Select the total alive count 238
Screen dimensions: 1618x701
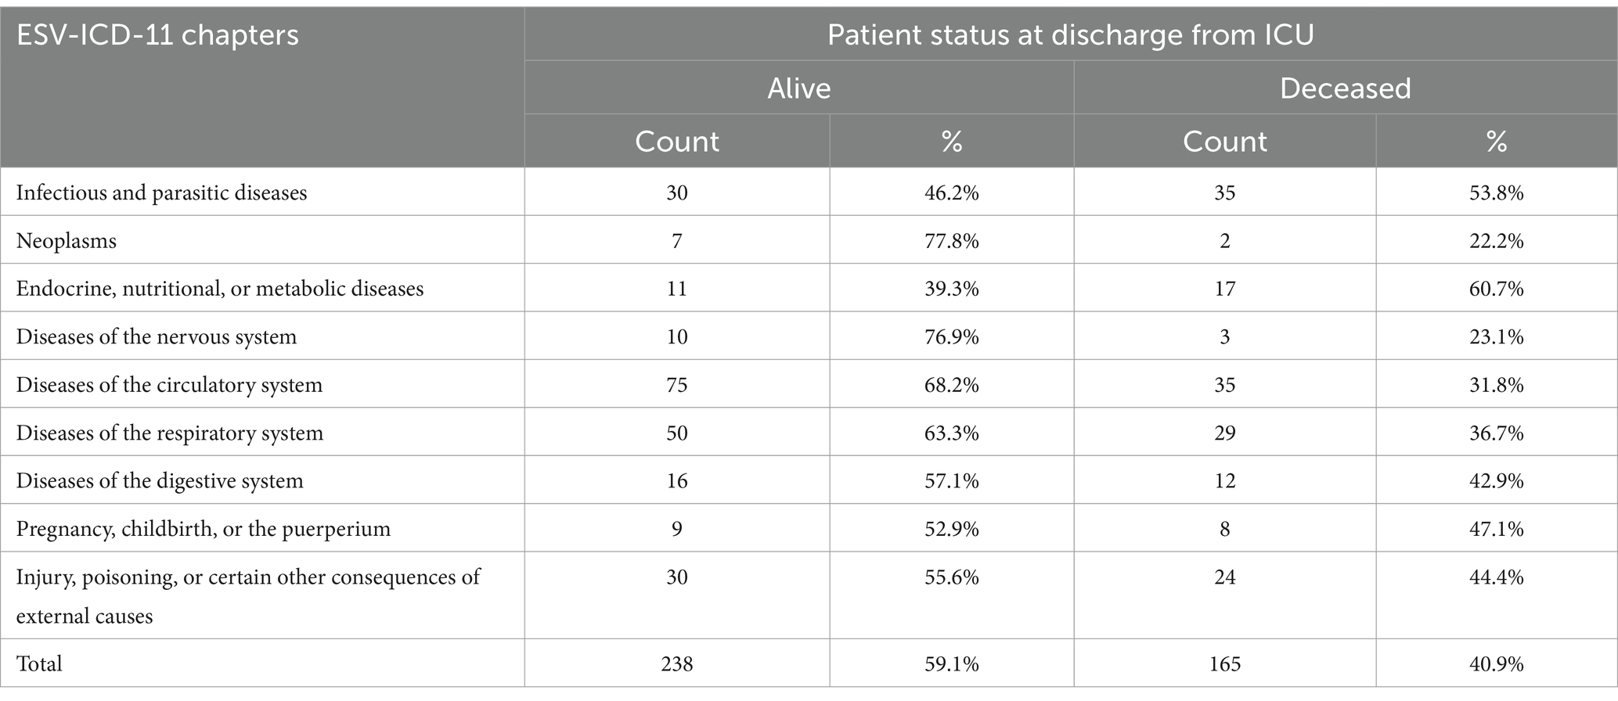coord(677,663)
